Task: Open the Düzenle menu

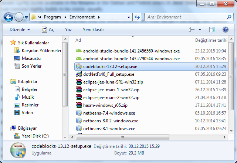Action: tap(20, 30)
